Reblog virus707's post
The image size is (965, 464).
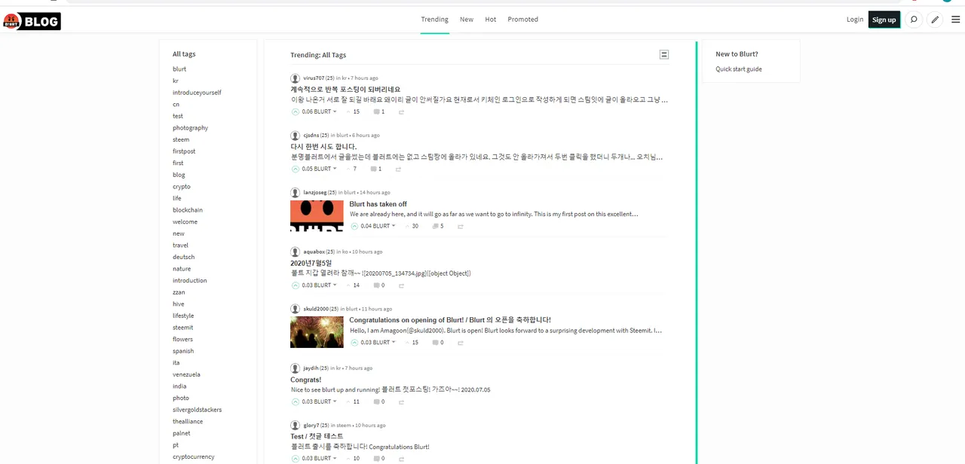401,112
